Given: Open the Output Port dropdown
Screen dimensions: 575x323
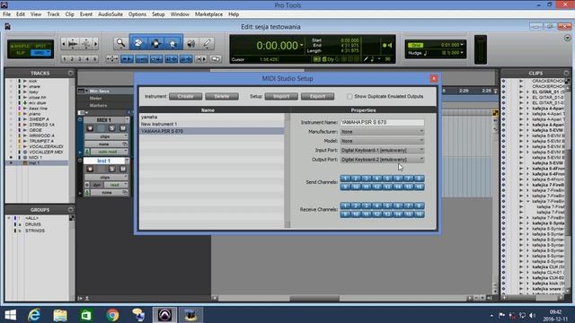Looking at the screenshot, I should [x=382, y=160].
